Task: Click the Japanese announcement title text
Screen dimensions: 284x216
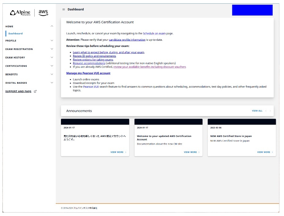Action: (x=95, y=138)
